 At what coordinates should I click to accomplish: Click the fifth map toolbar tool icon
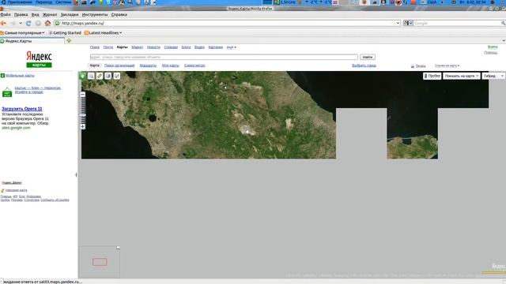click(116, 76)
